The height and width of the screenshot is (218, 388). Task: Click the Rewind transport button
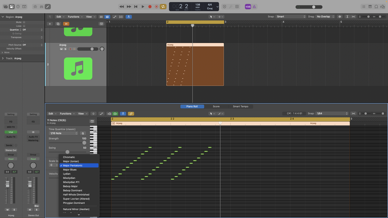point(122,6)
